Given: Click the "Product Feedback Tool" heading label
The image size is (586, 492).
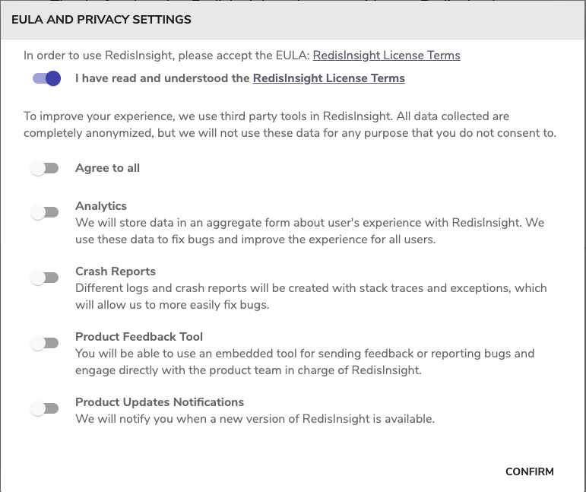Looking at the screenshot, I should coord(139,337).
